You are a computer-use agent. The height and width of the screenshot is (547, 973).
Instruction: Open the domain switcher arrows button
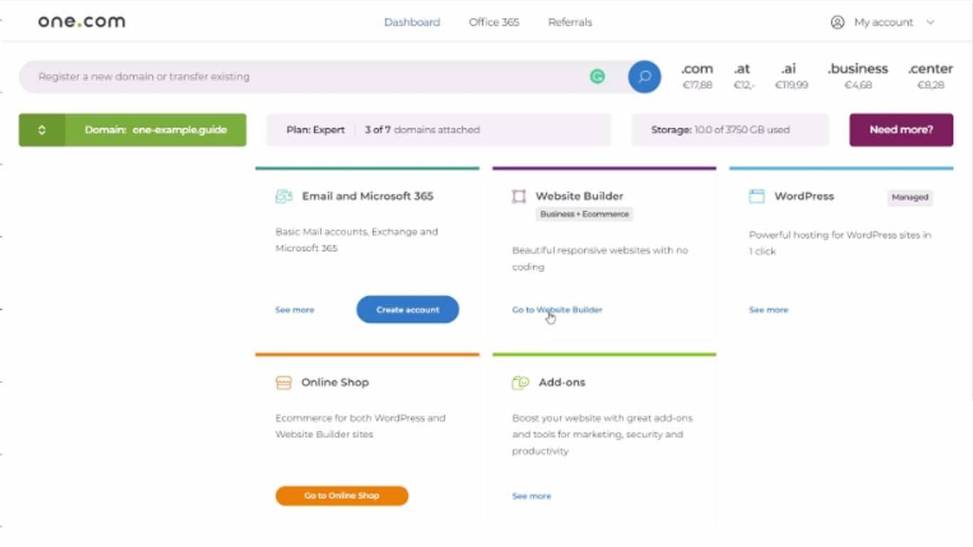pos(42,130)
